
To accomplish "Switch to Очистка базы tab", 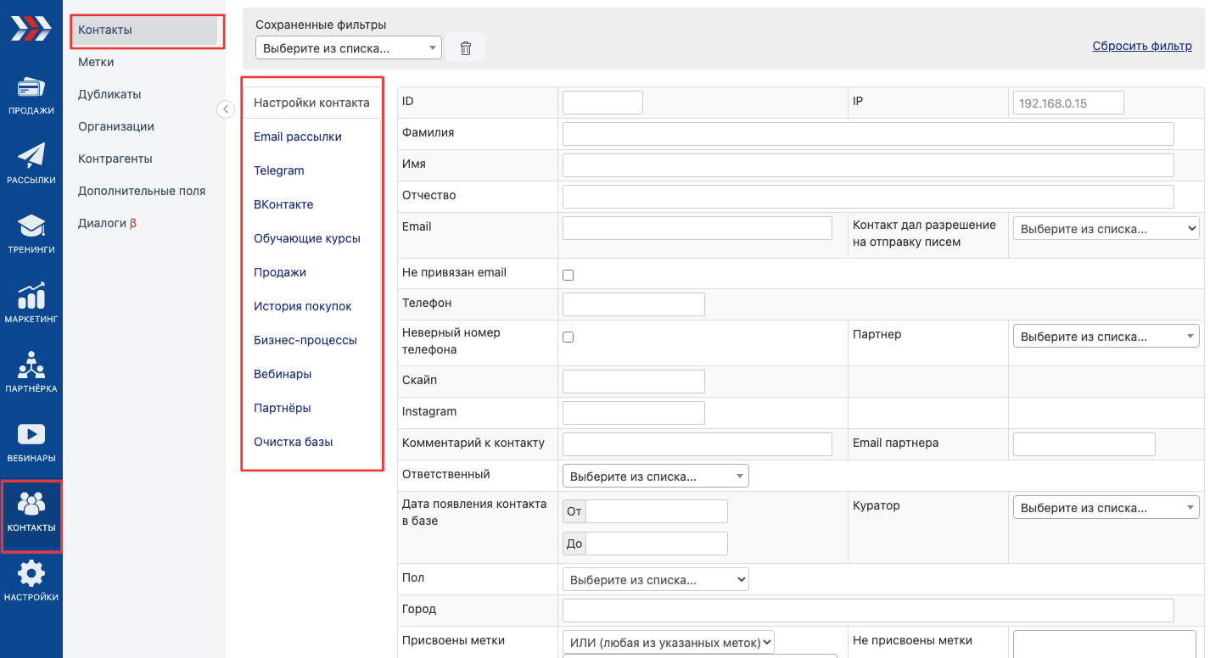I will pos(294,442).
